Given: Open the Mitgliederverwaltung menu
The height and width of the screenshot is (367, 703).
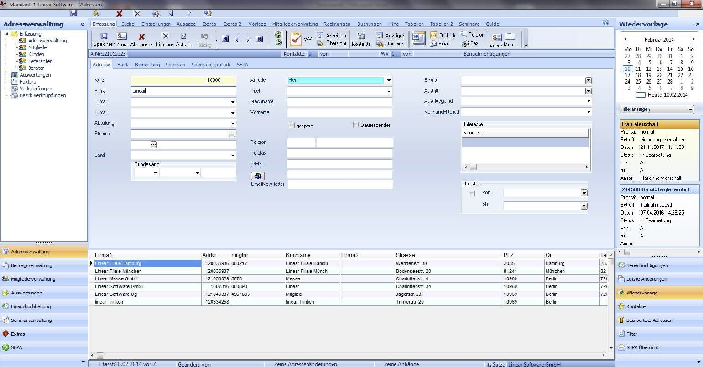Looking at the screenshot, I should click(x=295, y=24).
